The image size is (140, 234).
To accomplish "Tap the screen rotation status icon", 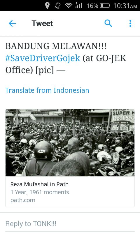I will 57,6.
